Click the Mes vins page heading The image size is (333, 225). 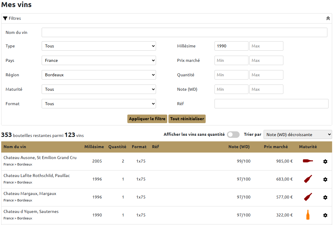pos(16,4)
